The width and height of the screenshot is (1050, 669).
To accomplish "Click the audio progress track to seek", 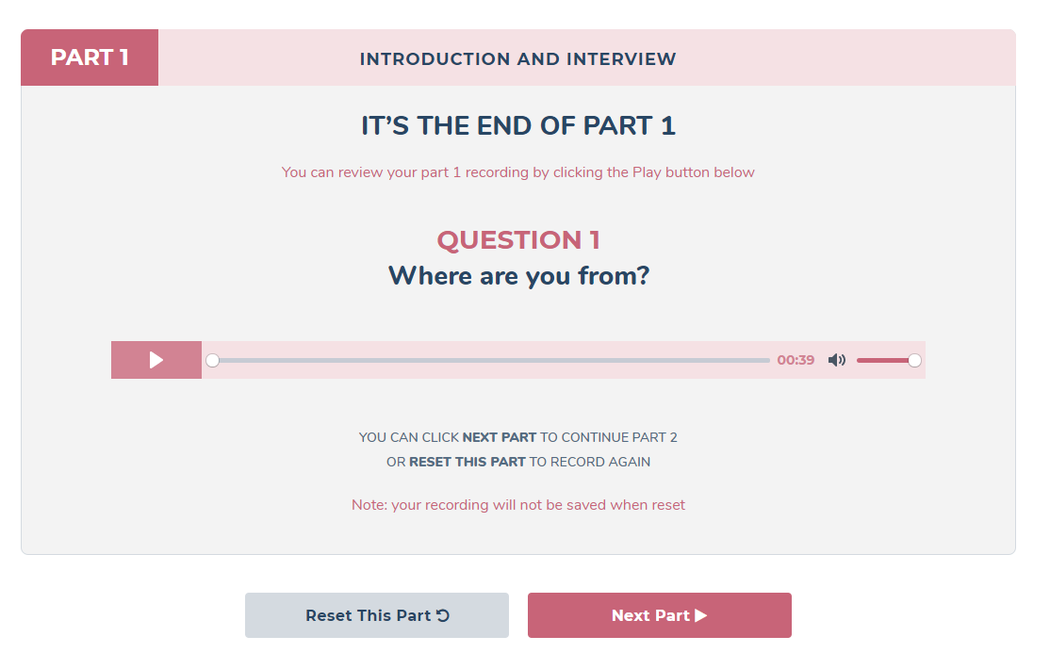I will (490, 360).
